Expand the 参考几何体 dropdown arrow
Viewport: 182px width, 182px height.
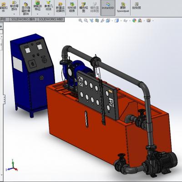pos(48,14)
